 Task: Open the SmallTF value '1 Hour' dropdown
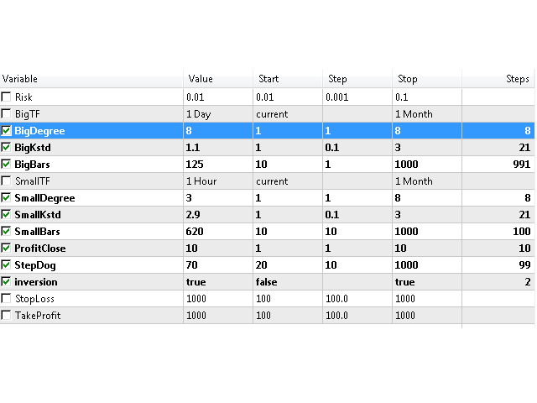coord(216,181)
